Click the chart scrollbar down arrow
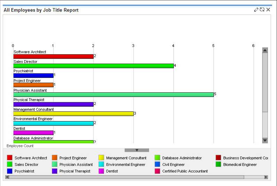The image size is (277, 186). (x=265, y=140)
